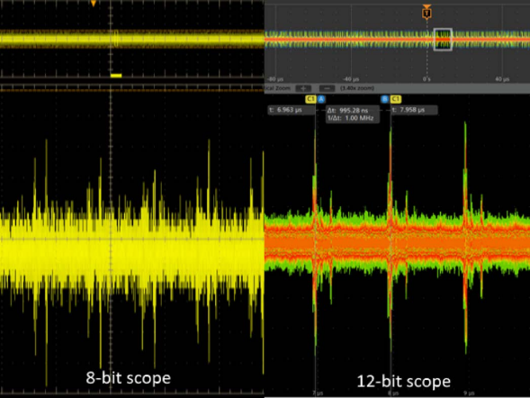The height and width of the screenshot is (398, 530).
Task: Click the C1 tag beside cursor A
Action: pos(310,99)
